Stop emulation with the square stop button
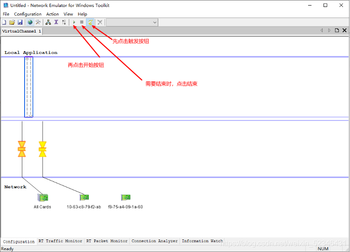 (82, 22)
